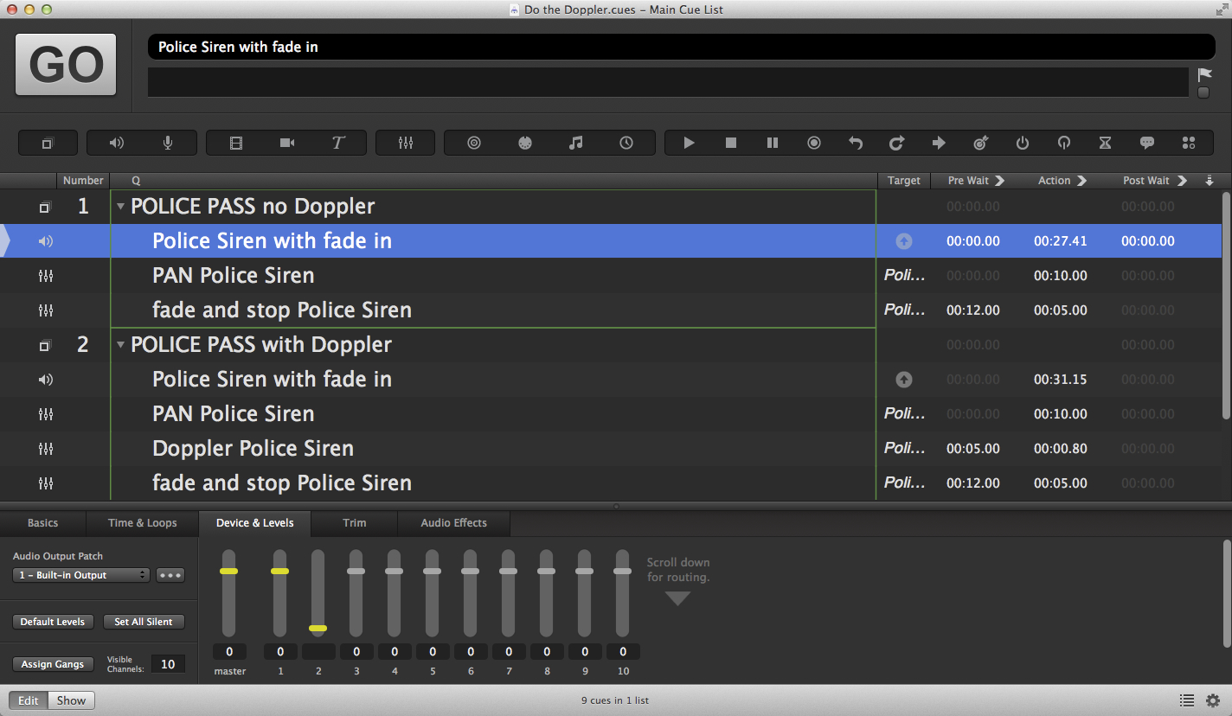Add a MIDI File cue with music note icon
Image resolution: width=1232 pixels, height=716 pixels.
click(x=575, y=143)
